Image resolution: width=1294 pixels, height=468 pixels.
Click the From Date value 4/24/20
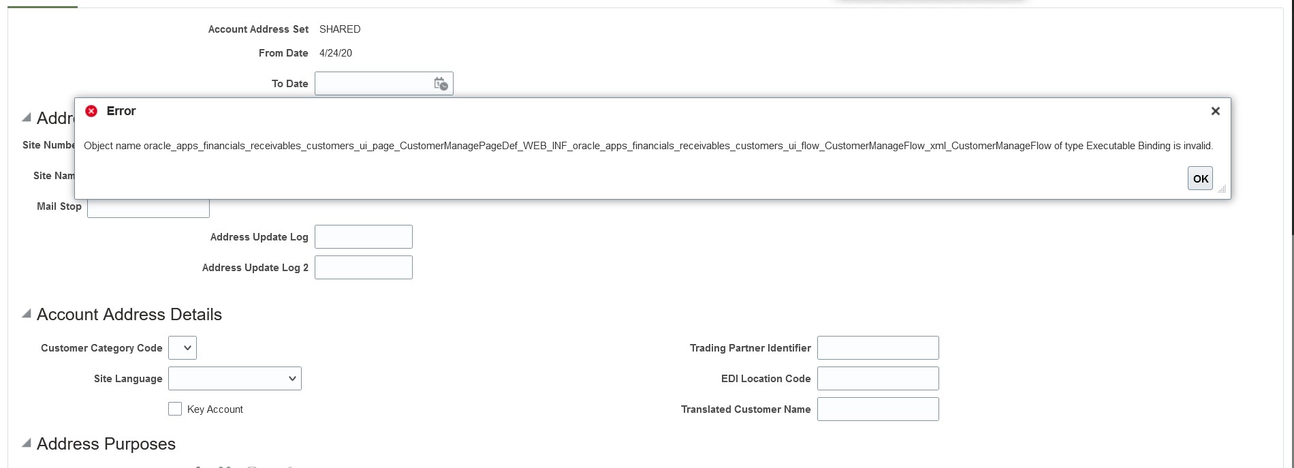(336, 53)
